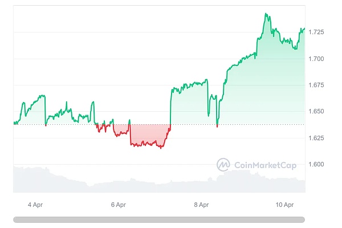Click the right end of the green price line
Image resolution: width=342 pixels, height=228 pixels.
pyautogui.click(x=304, y=28)
